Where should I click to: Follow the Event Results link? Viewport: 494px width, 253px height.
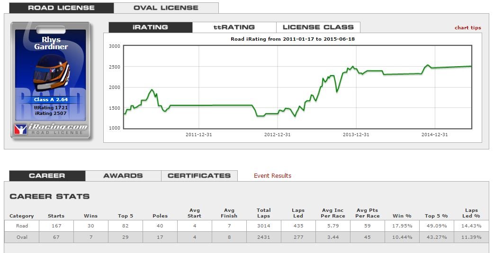[272, 175]
